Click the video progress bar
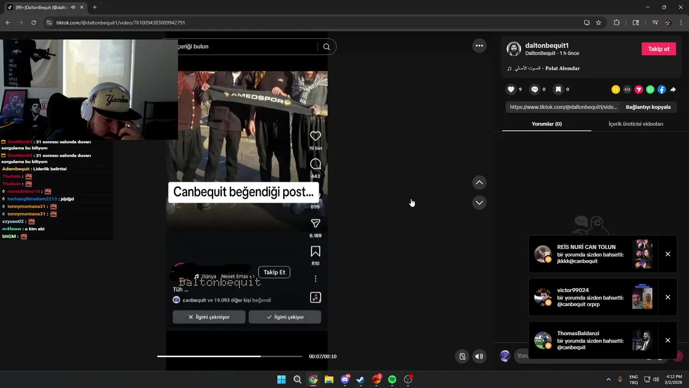This screenshot has width=689, height=388. point(230,356)
